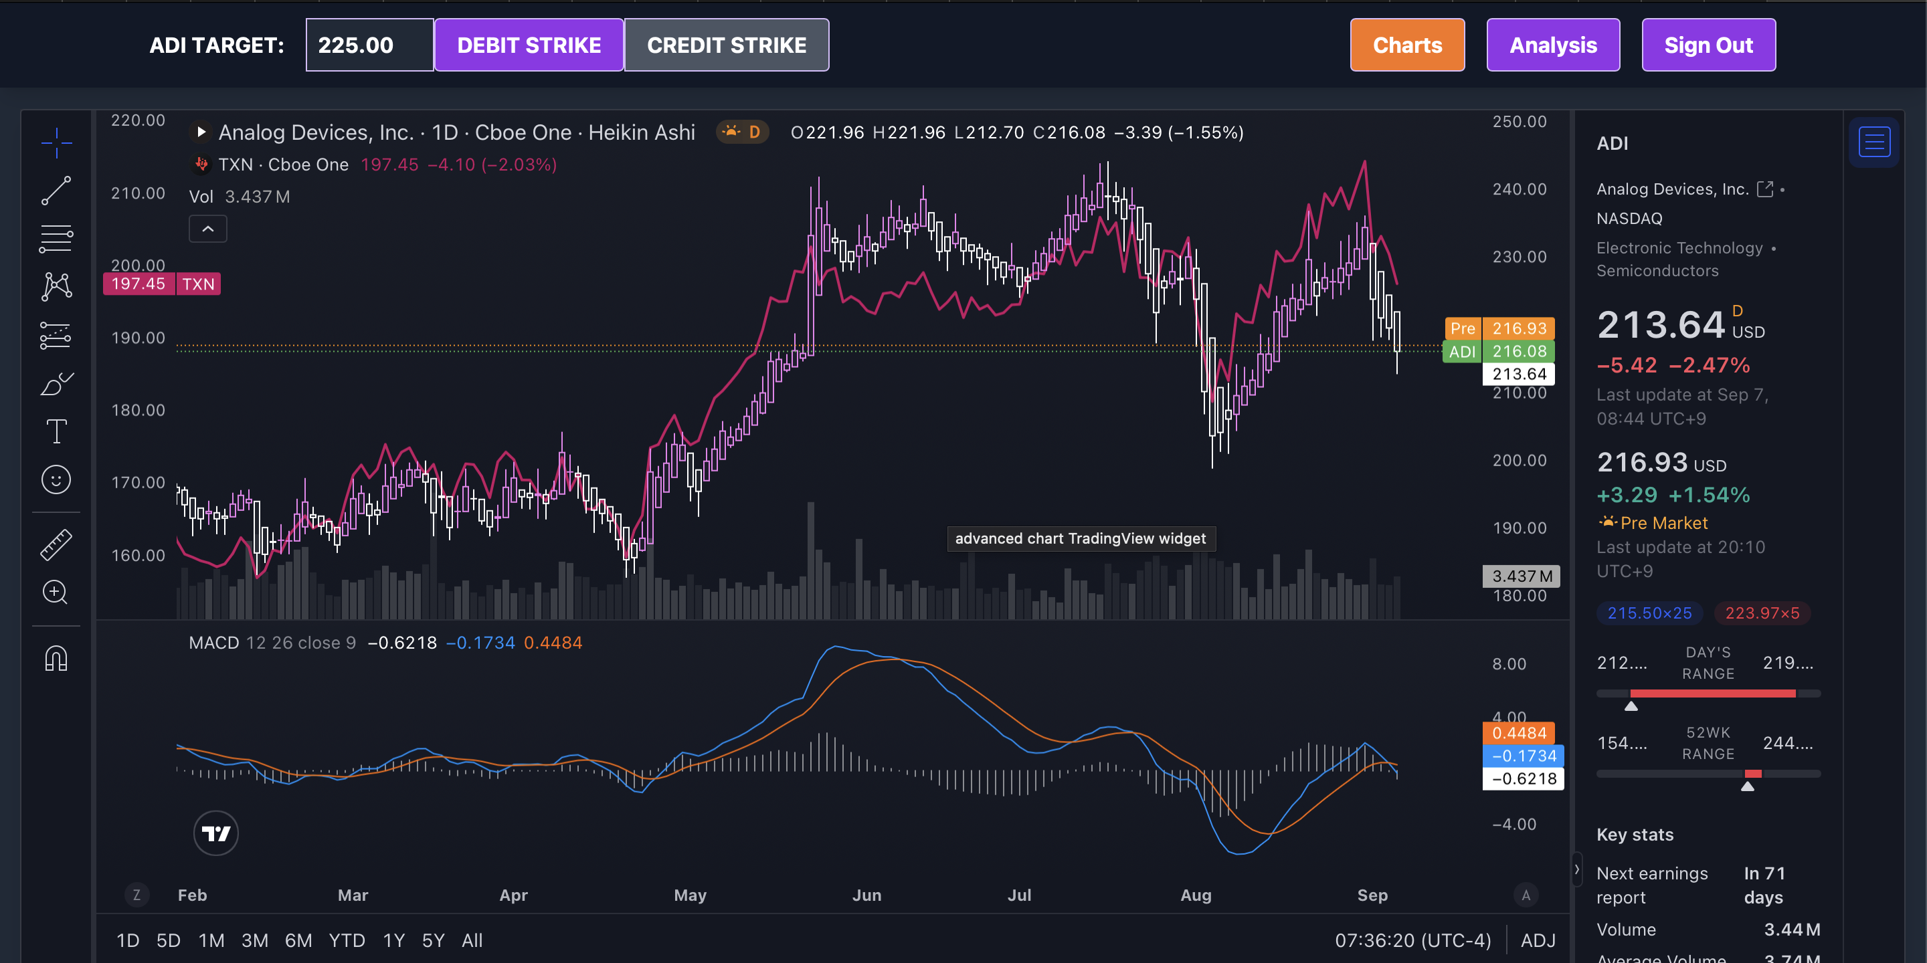Screen dimensions: 1927x963
Task: Toggle the Magnet snap mode
Action: tap(56, 658)
